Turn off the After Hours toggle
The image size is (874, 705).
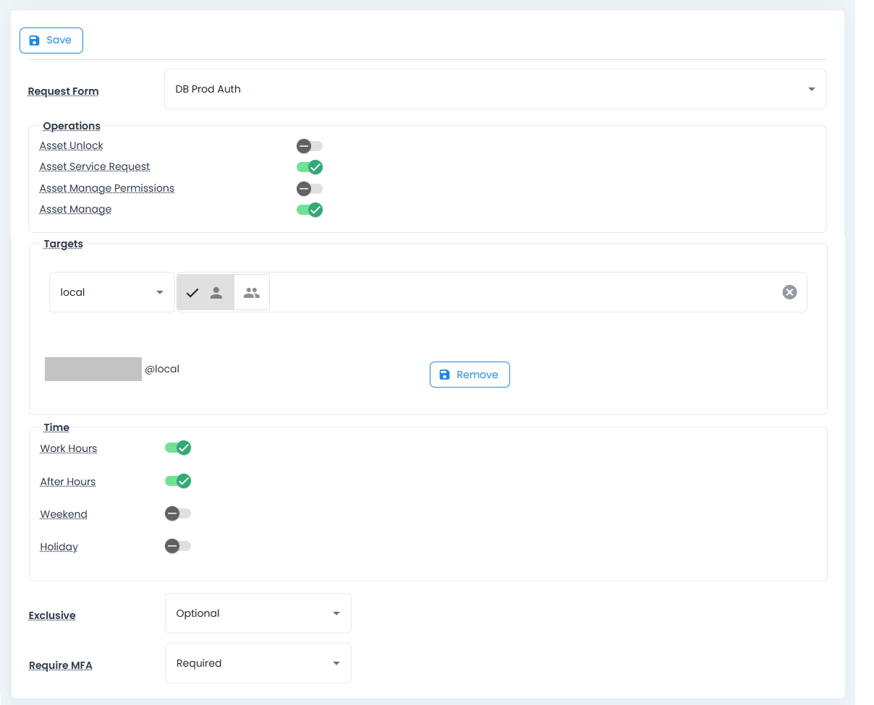(x=178, y=481)
